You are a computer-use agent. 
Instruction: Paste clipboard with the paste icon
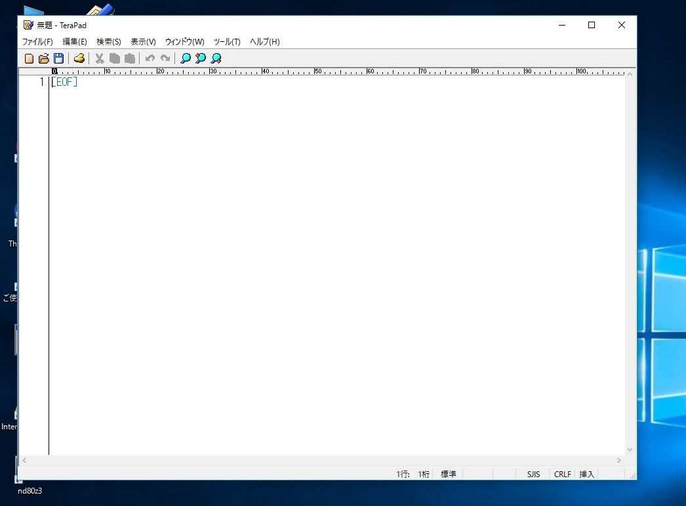(x=129, y=58)
